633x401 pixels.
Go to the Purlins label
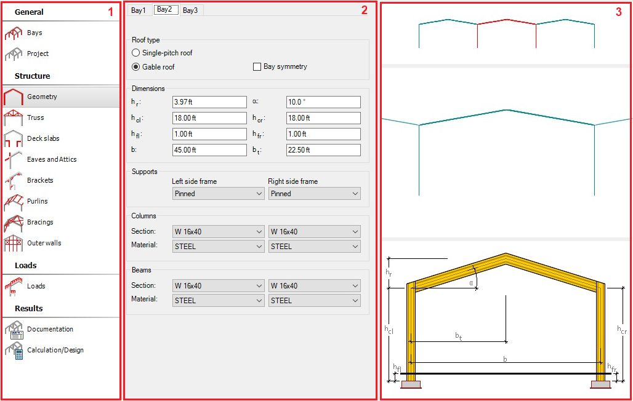[38, 201]
